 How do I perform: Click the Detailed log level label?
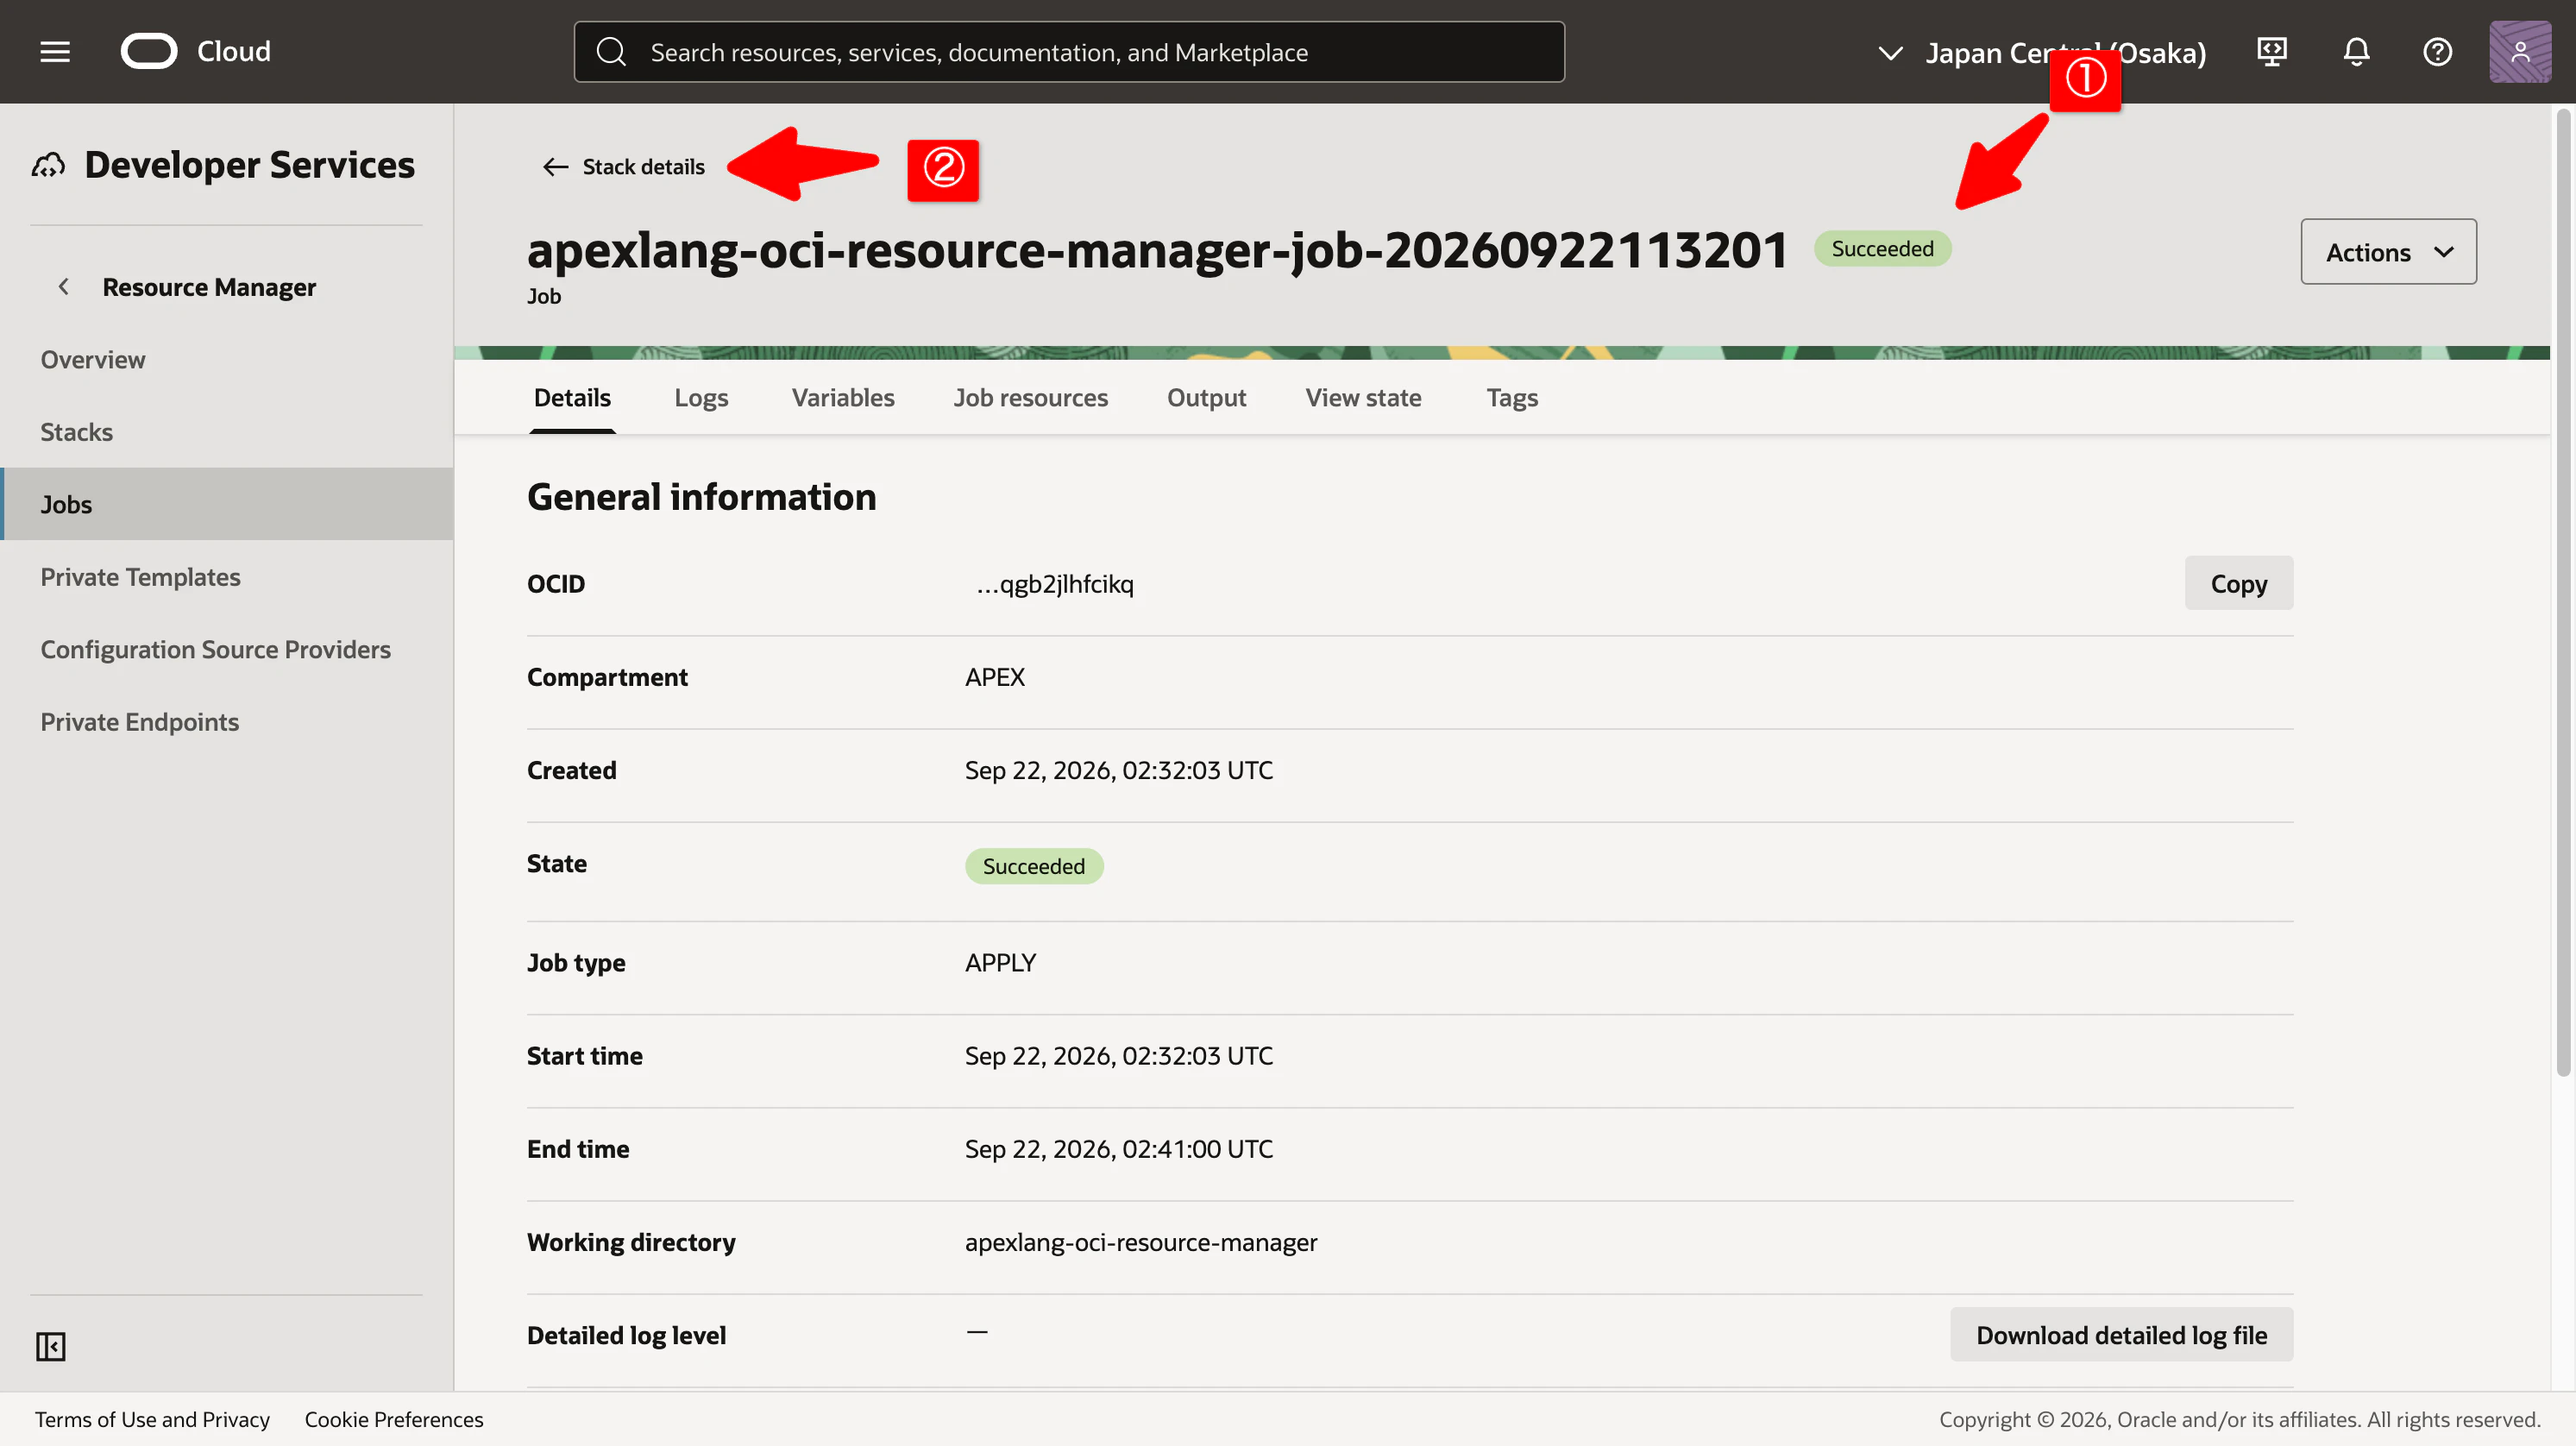click(626, 1335)
